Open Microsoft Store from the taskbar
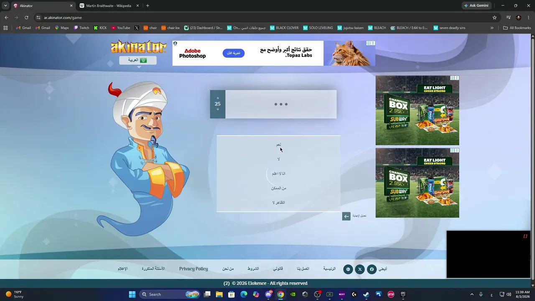Viewport: 535px width, 301px height. pyautogui.click(x=231, y=294)
